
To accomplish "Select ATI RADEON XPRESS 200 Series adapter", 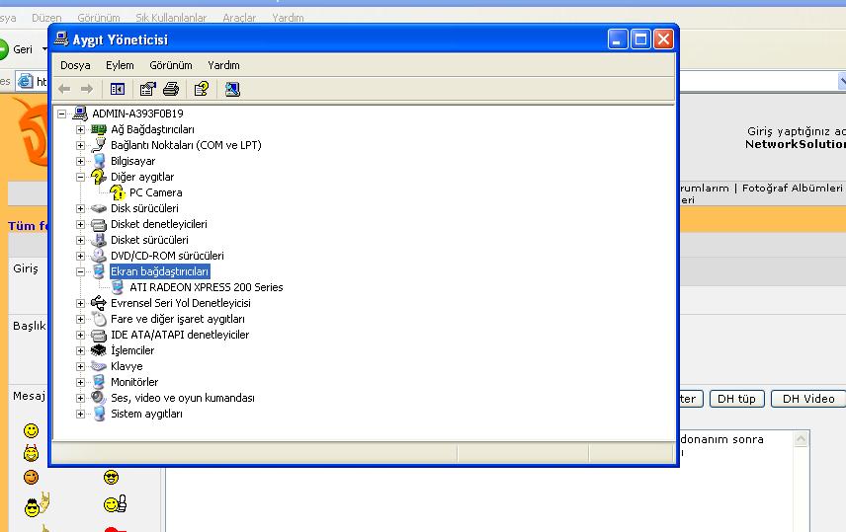I will click(x=206, y=287).
